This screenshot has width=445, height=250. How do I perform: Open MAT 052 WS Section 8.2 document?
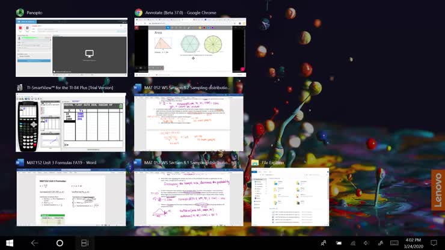coord(188,122)
